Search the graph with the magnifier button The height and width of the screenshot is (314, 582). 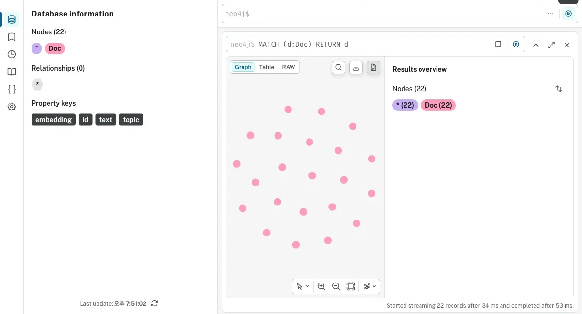(x=339, y=67)
